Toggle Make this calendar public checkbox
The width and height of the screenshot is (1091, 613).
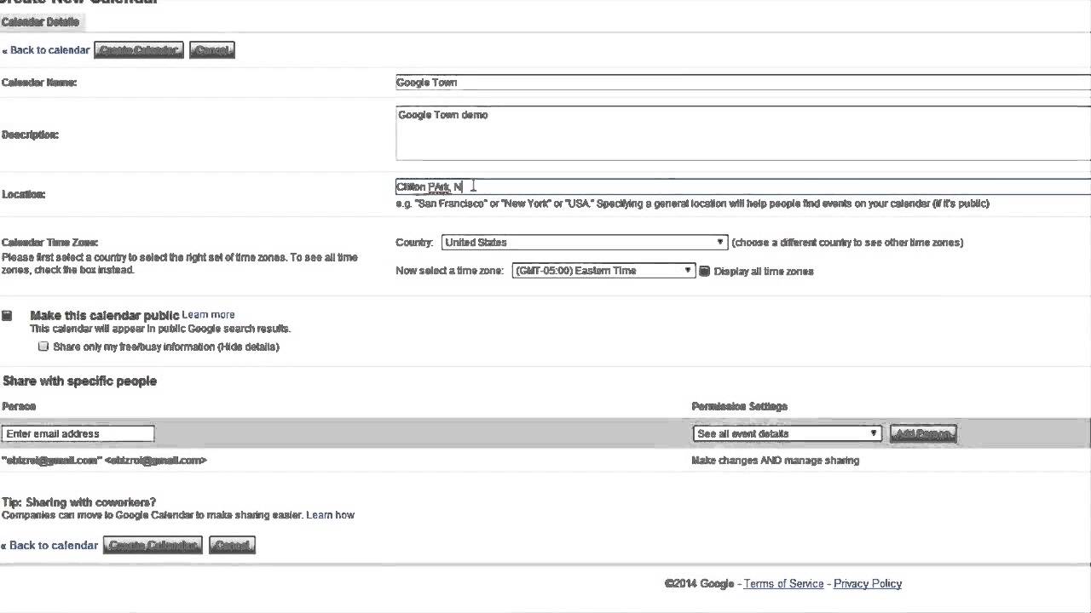coord(7,316)
